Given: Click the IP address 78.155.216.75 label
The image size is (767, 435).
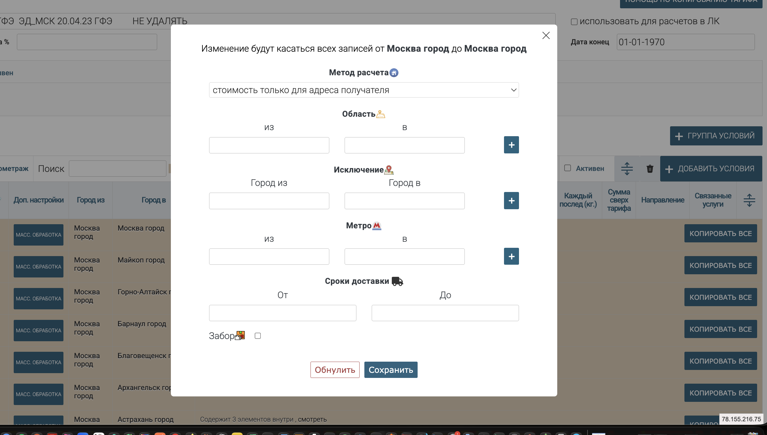Looking at the screenshot, I should point(741,419).
